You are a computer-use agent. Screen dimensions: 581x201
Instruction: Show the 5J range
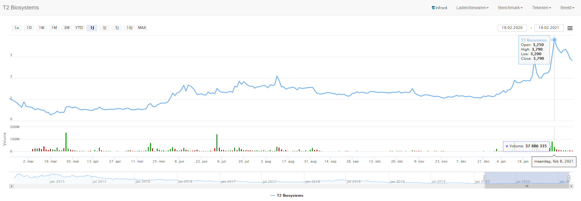pos(117,28)
